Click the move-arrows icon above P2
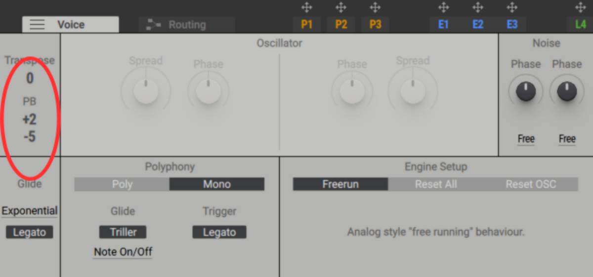 340,7
